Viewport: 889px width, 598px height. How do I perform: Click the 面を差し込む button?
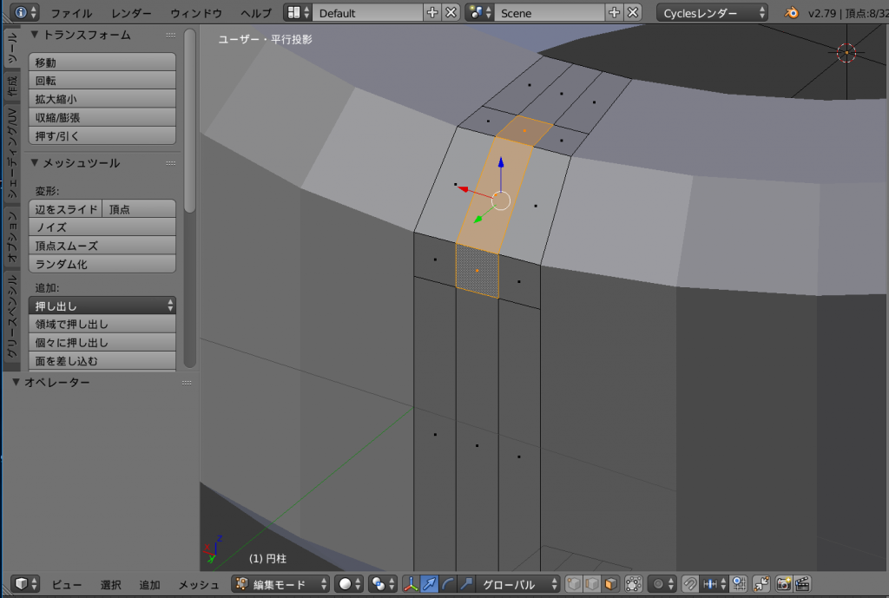point(102,360)
